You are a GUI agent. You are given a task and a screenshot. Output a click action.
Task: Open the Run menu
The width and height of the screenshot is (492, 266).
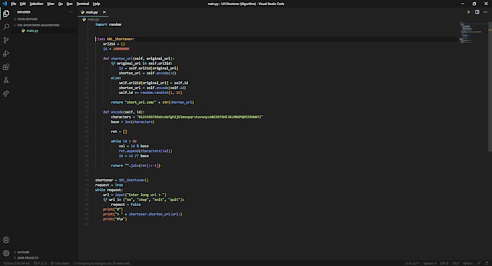point(69,4)
